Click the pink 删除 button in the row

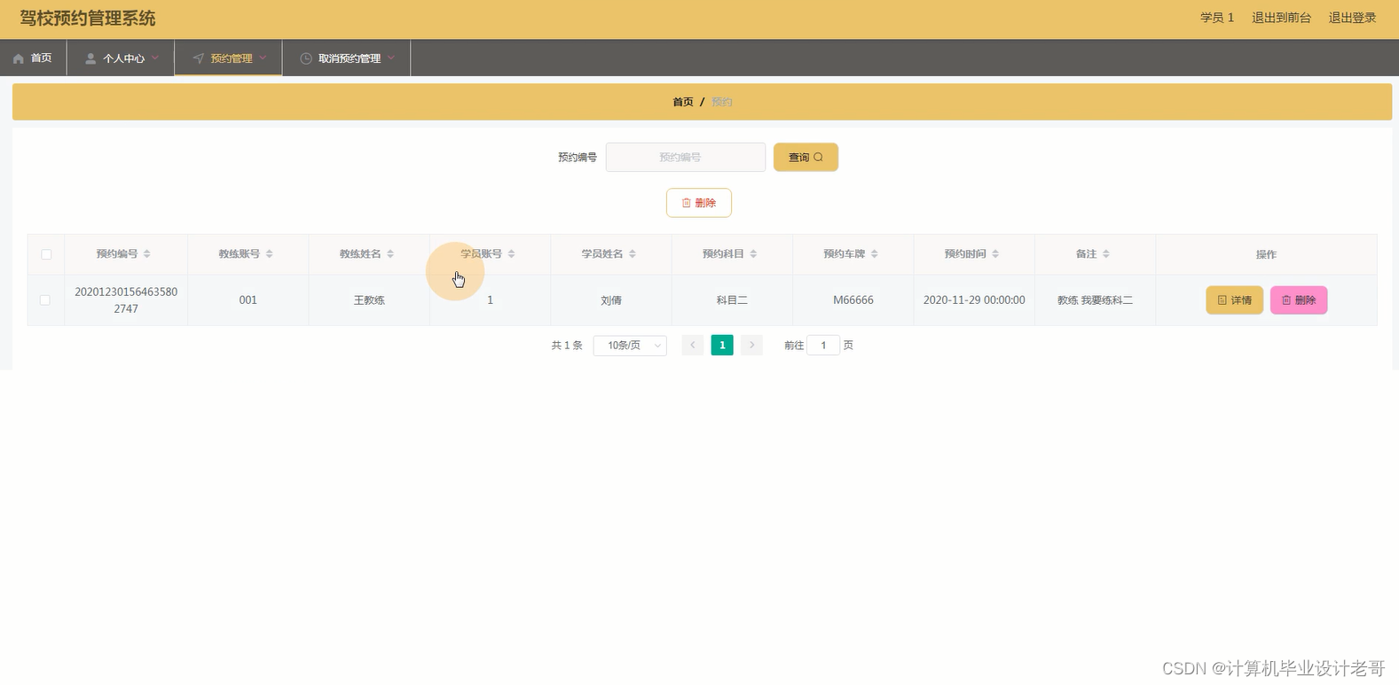1299,300
